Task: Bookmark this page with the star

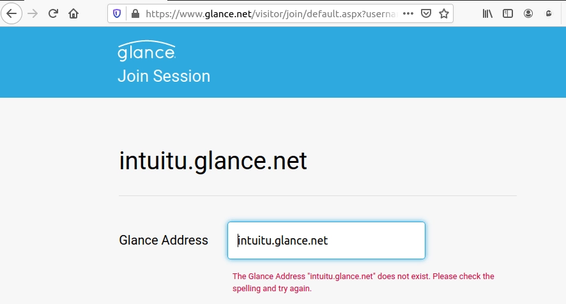Action: coord(444,13)
